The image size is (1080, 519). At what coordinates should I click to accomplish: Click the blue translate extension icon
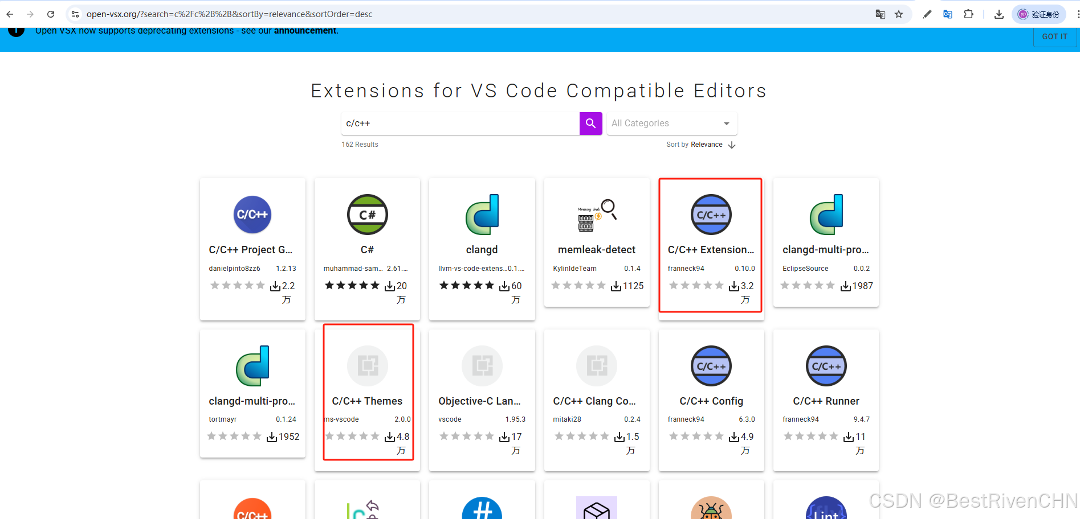(948, 14)
